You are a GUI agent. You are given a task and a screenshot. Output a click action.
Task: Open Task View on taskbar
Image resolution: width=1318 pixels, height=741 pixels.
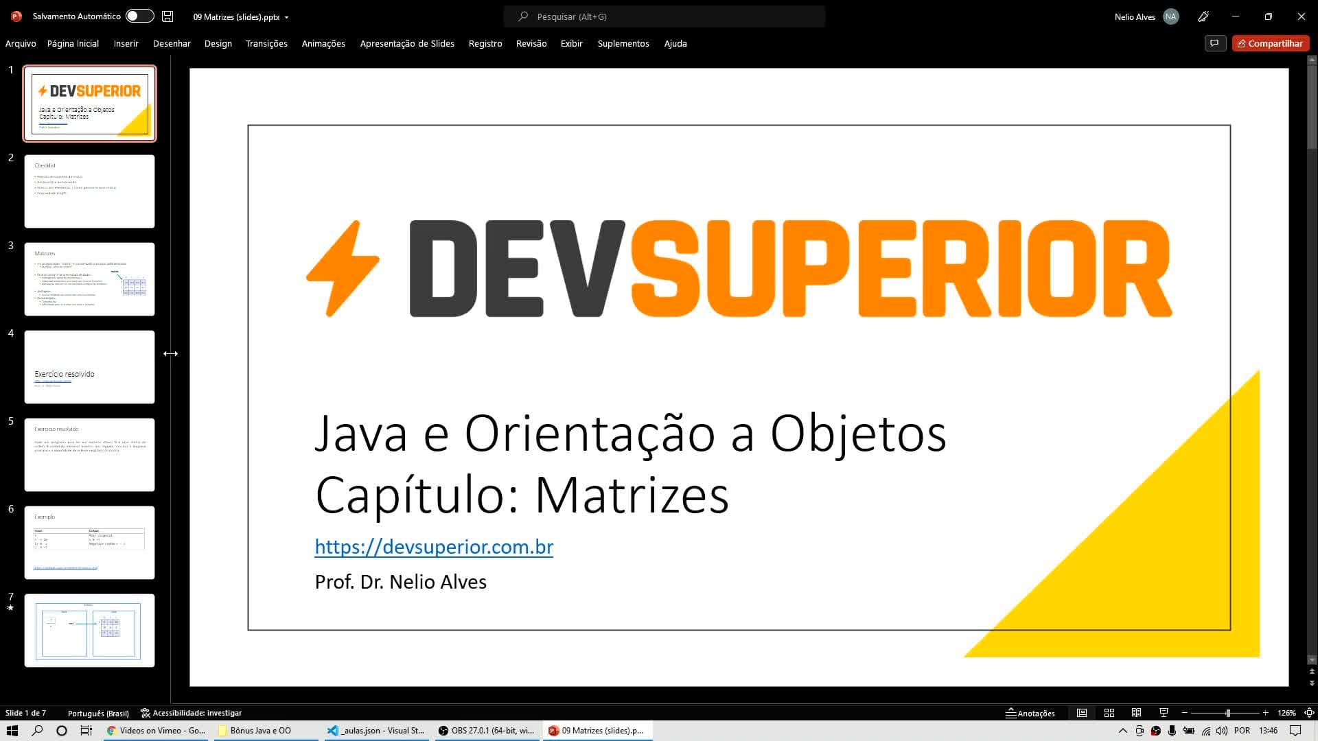click(86, 731)
